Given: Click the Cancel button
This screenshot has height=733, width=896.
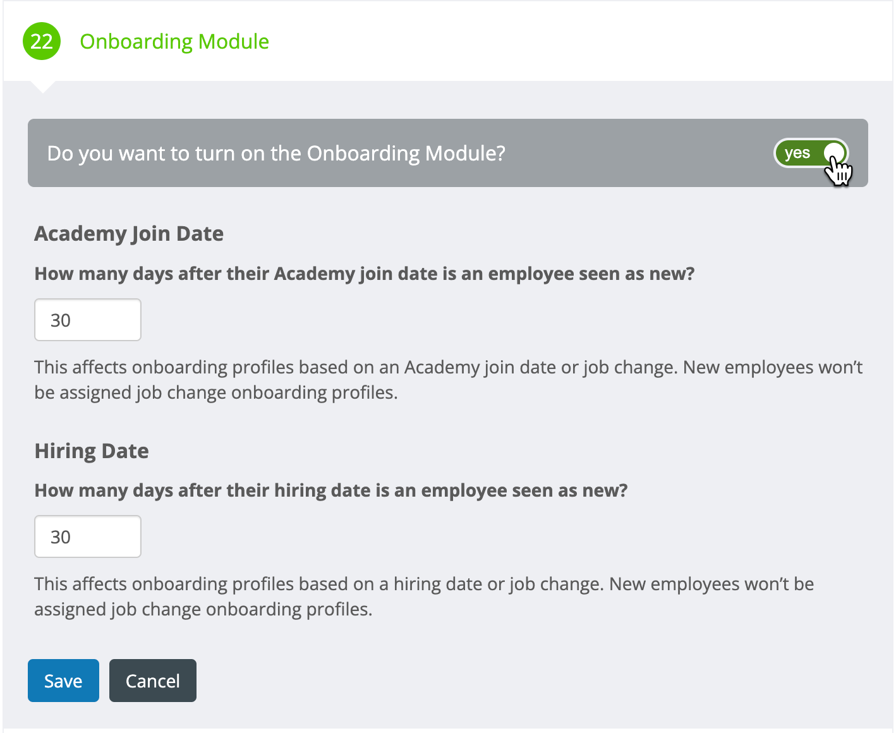Looking at the screenshot, I should [x=152, y=681].
